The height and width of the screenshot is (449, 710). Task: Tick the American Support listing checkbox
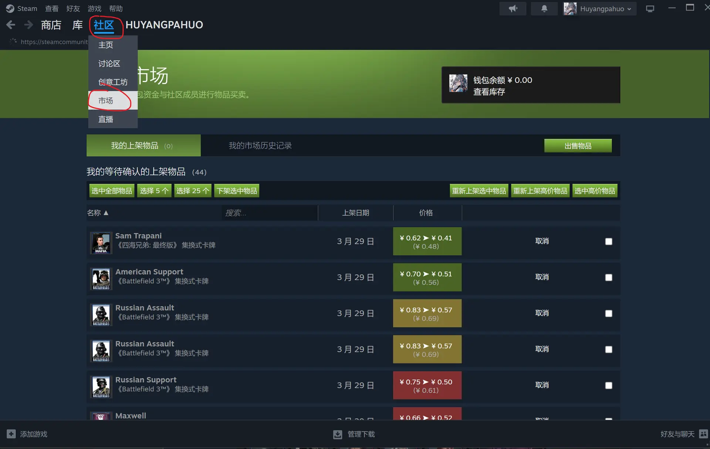(609, 277)
